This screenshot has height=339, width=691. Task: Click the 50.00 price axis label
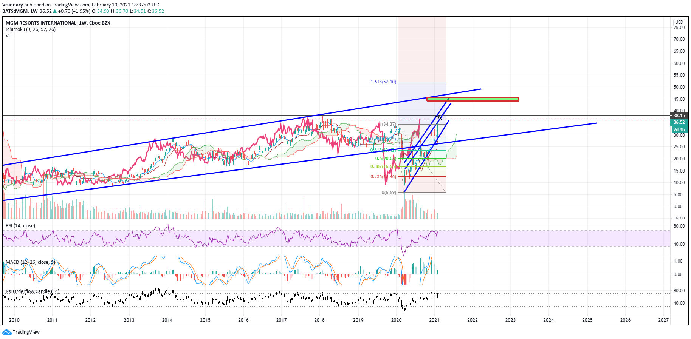[679, 87]
